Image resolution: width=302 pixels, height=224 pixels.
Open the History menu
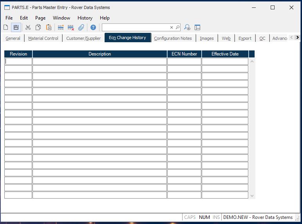(85, 18)
